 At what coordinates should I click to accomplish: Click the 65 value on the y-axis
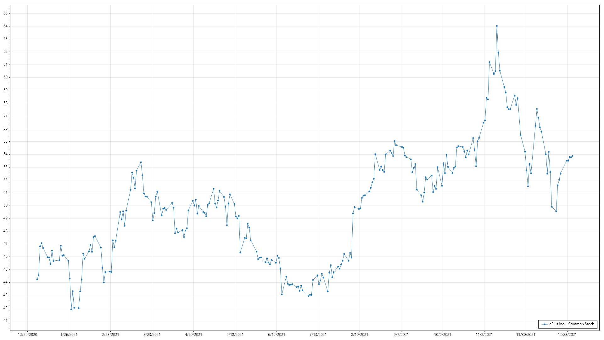tap(6, 13)
